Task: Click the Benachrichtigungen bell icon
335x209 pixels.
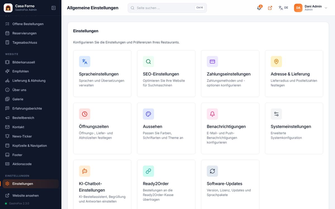Action: point(212,114)
